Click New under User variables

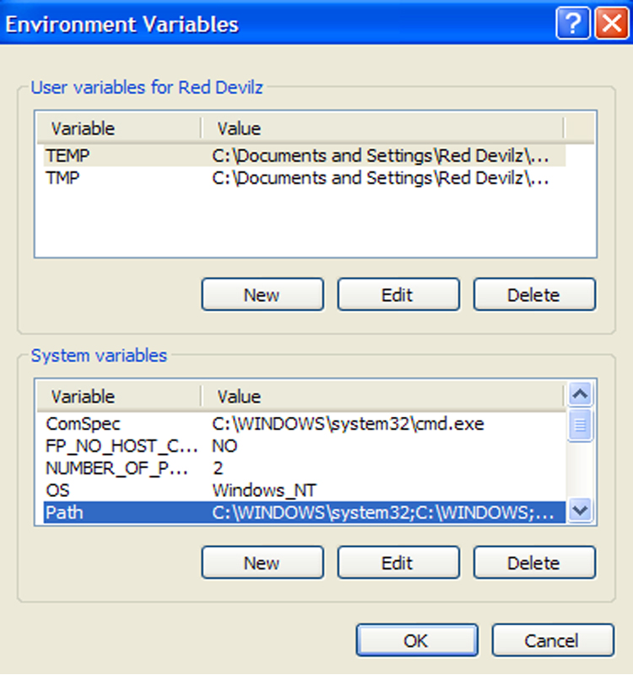pos(262,294)
